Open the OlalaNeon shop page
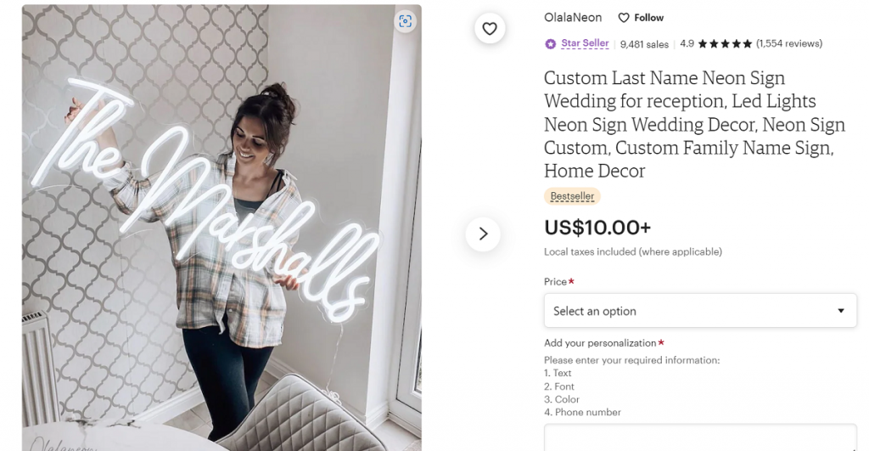Image resolution: width=869 pixels, height=451 pixels. 573,18
